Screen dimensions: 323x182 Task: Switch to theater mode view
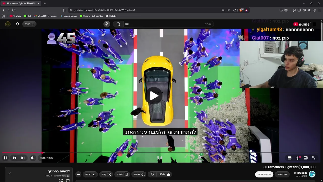tap(306, 158)
